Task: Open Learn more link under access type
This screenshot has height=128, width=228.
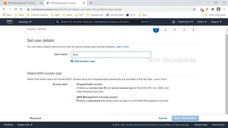Action: (x=160, y=79)
